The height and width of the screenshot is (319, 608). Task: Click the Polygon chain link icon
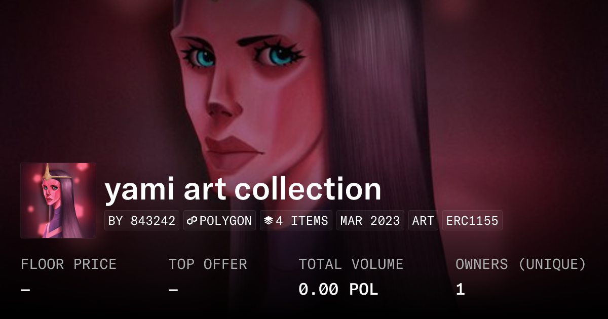click(x=192, y=221)
